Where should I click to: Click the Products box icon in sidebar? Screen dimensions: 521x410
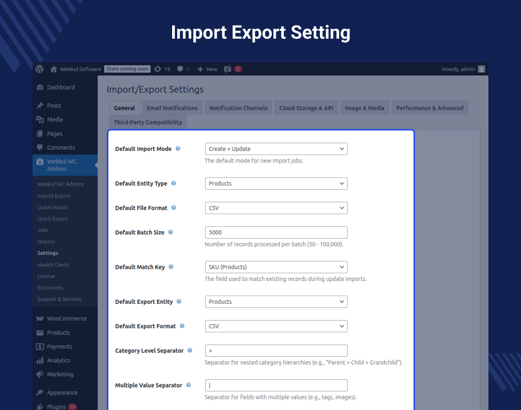tap(40, 333)
